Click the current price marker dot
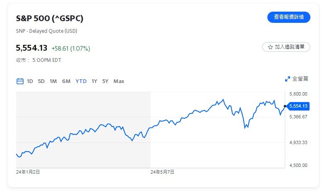327x196 pixels. point(285,106)
